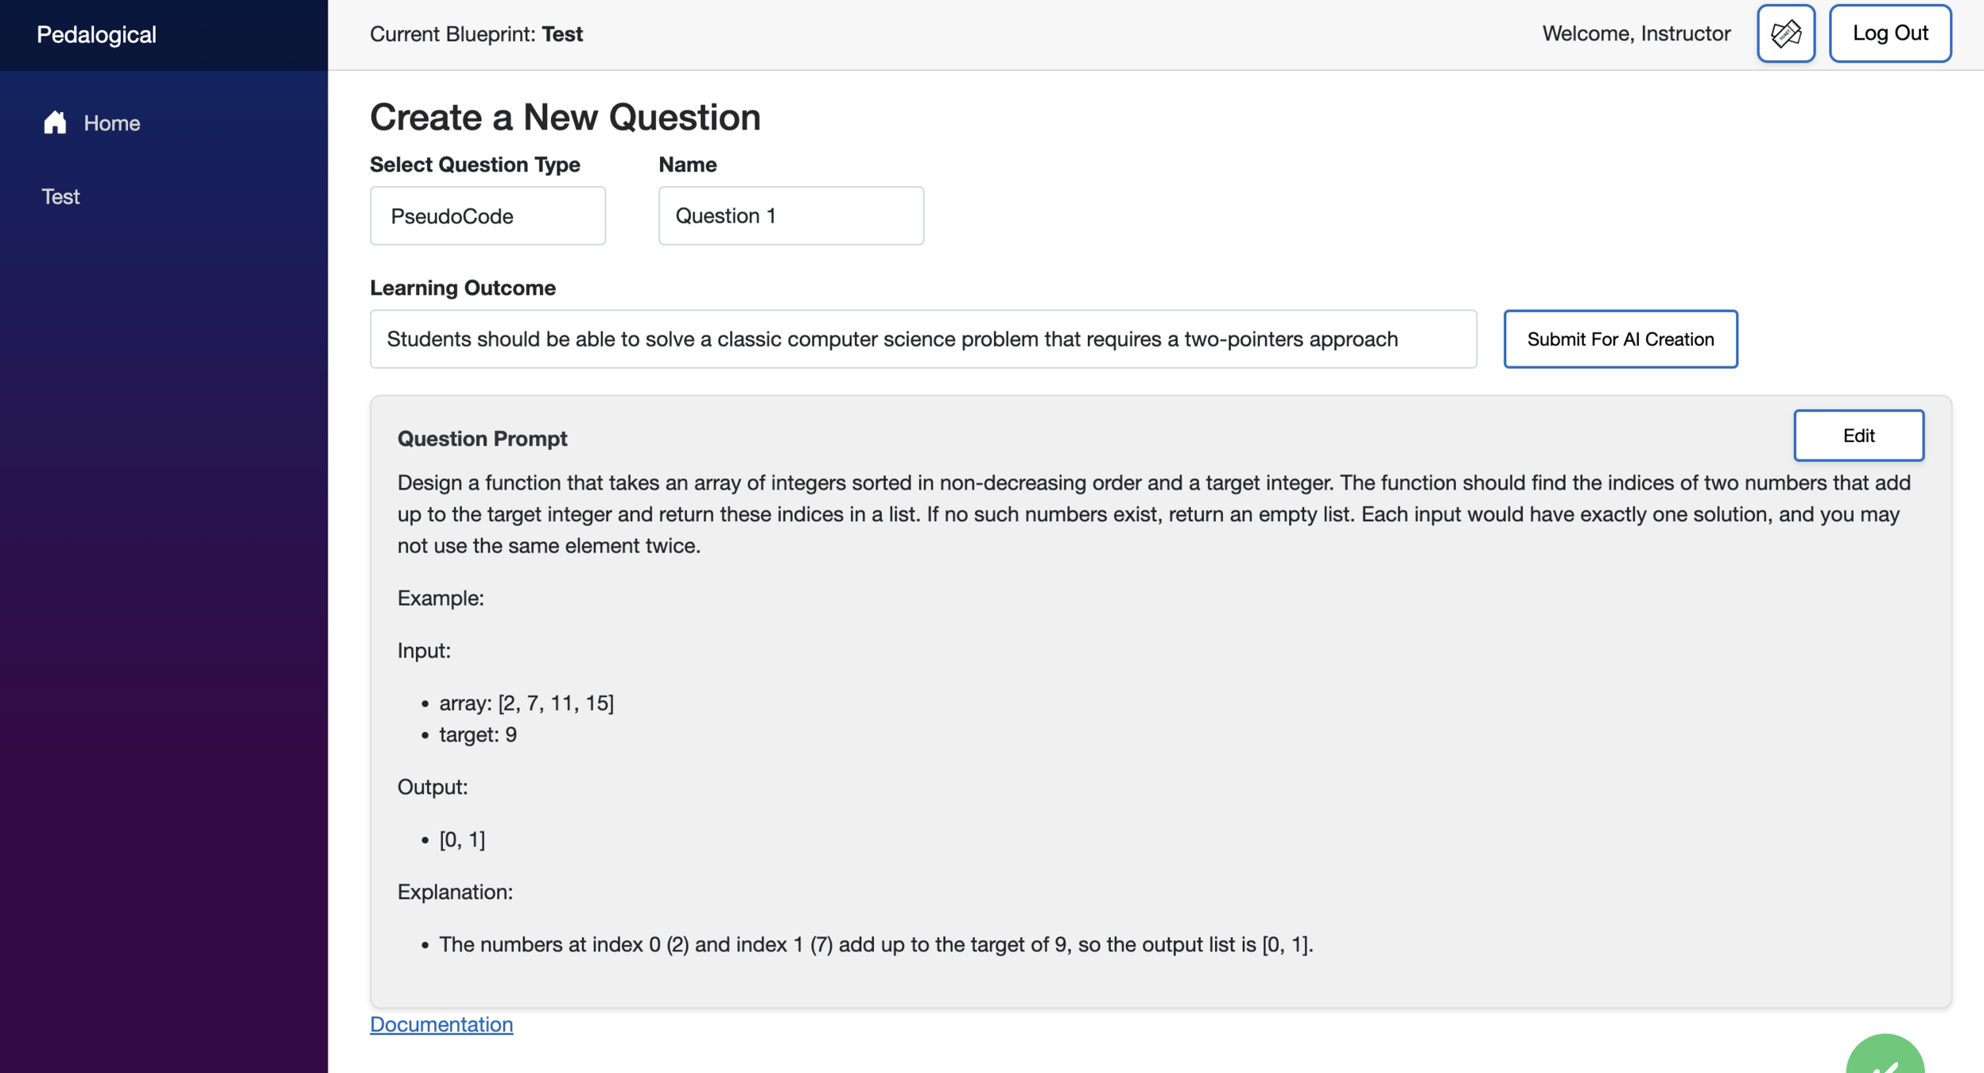Click the Log Out button
Screen dimensions: 1984x1073
[x=1889, y=33]
